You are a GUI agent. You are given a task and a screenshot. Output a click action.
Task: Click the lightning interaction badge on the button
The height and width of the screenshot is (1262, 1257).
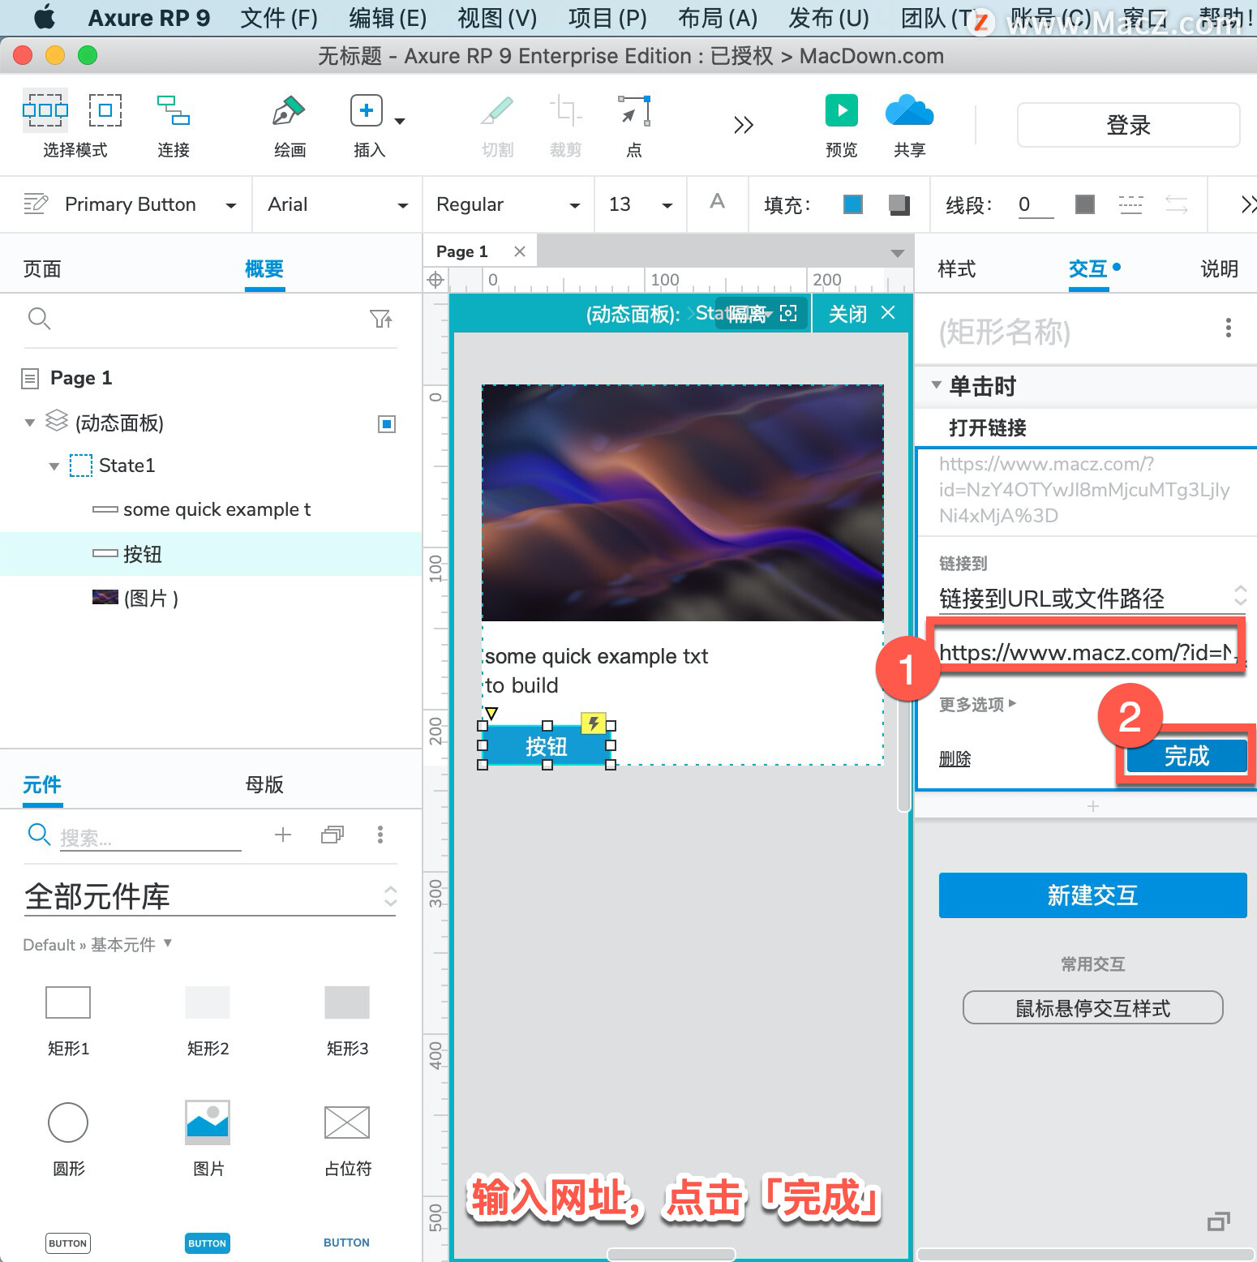click(x=594, y=723)
